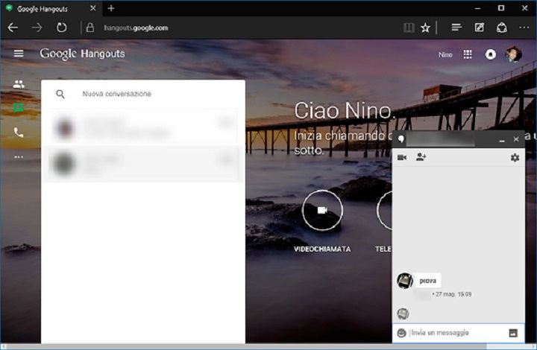Select green Conversations sidebar icon

pyautogui.click(x=19, y=108)
